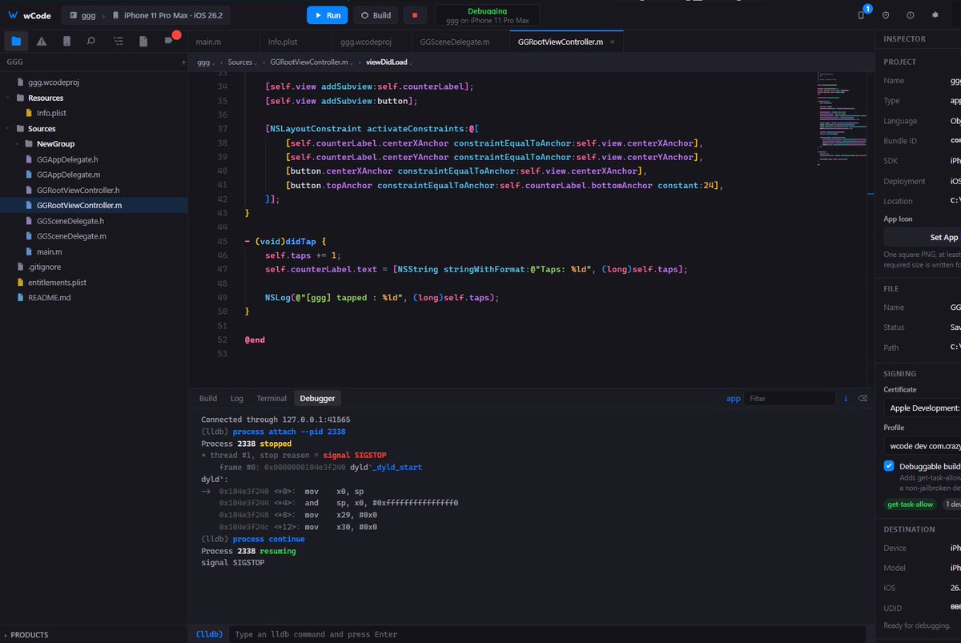961x643 pixels.
Task: Build the project
Action: [376, 15]
